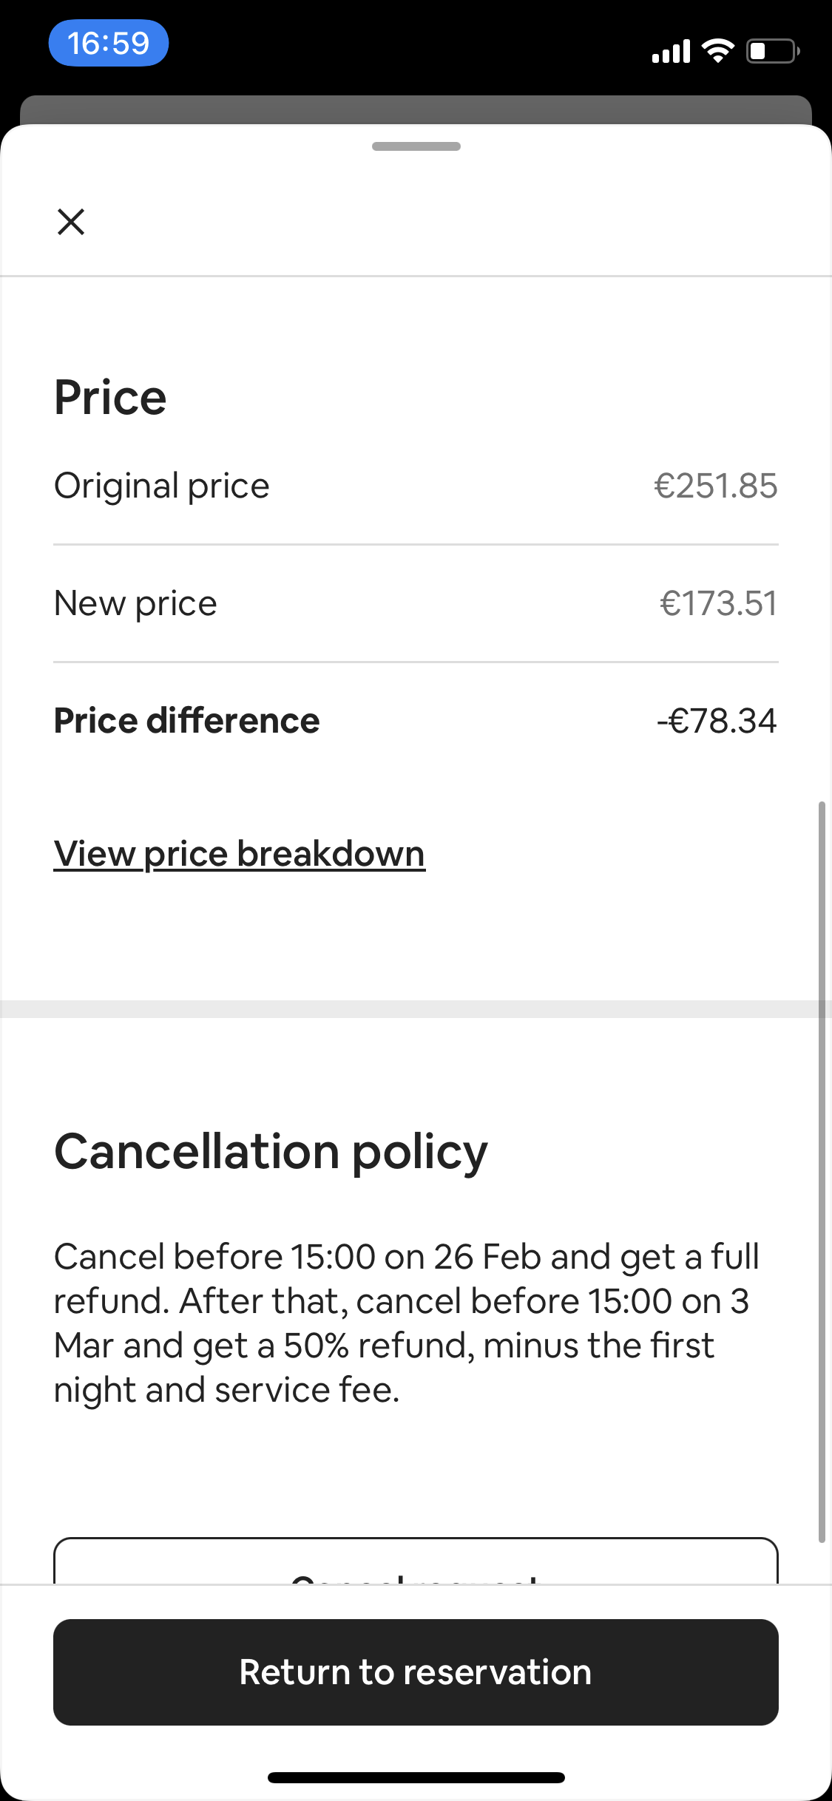The height and width of the screenshot is (1801, 832).
Task: Select the Price difference row
Action: pyautogui.click(x=416, y=721)
